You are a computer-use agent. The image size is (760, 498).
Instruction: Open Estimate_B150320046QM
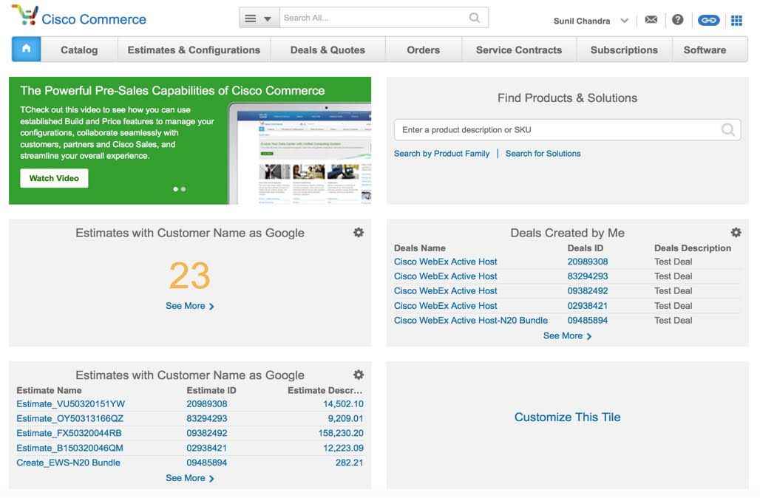tap(69, 448)
